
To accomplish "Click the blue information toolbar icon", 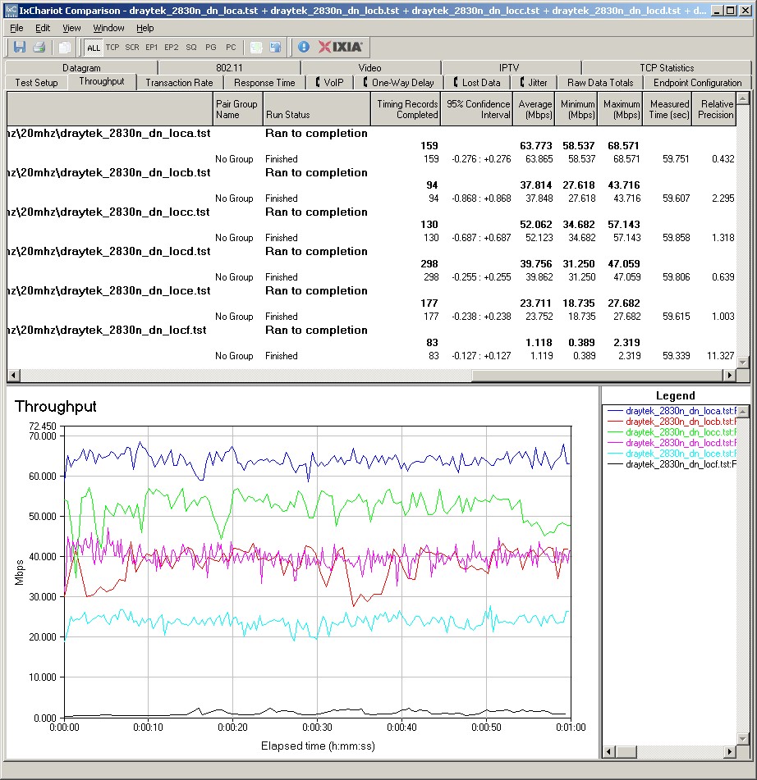I will tap(304, 48).
